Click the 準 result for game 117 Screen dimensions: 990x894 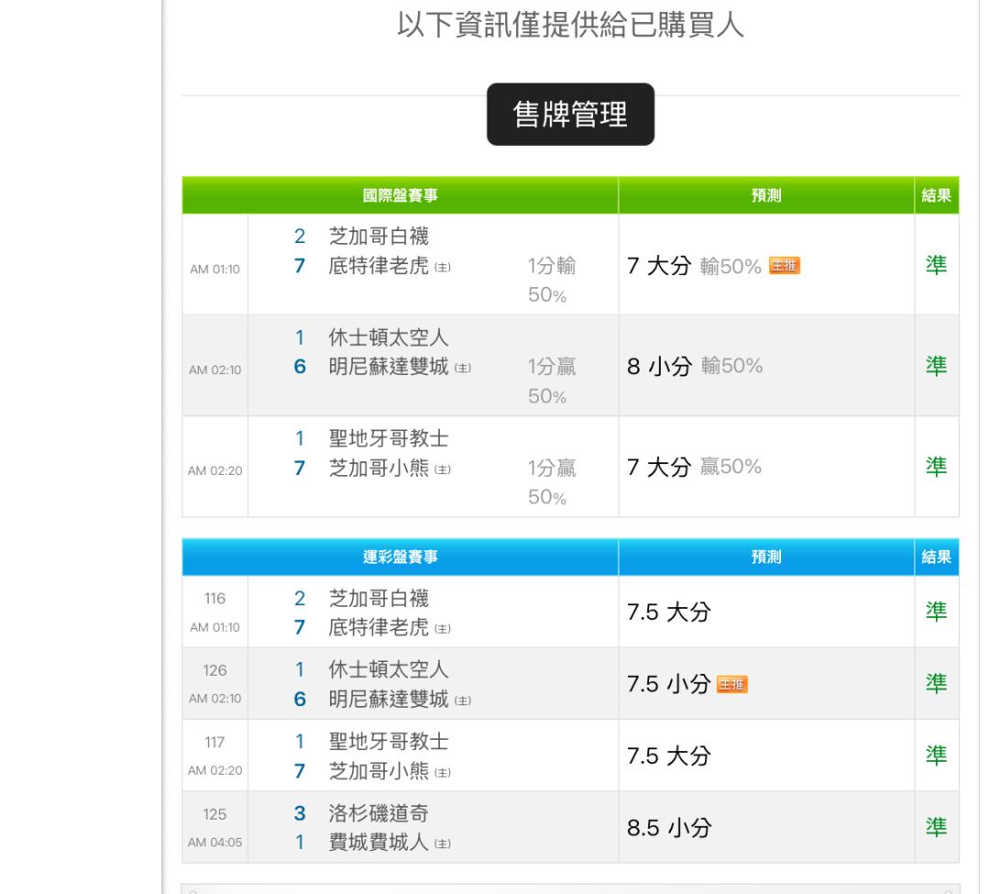(x=936, y=756)
